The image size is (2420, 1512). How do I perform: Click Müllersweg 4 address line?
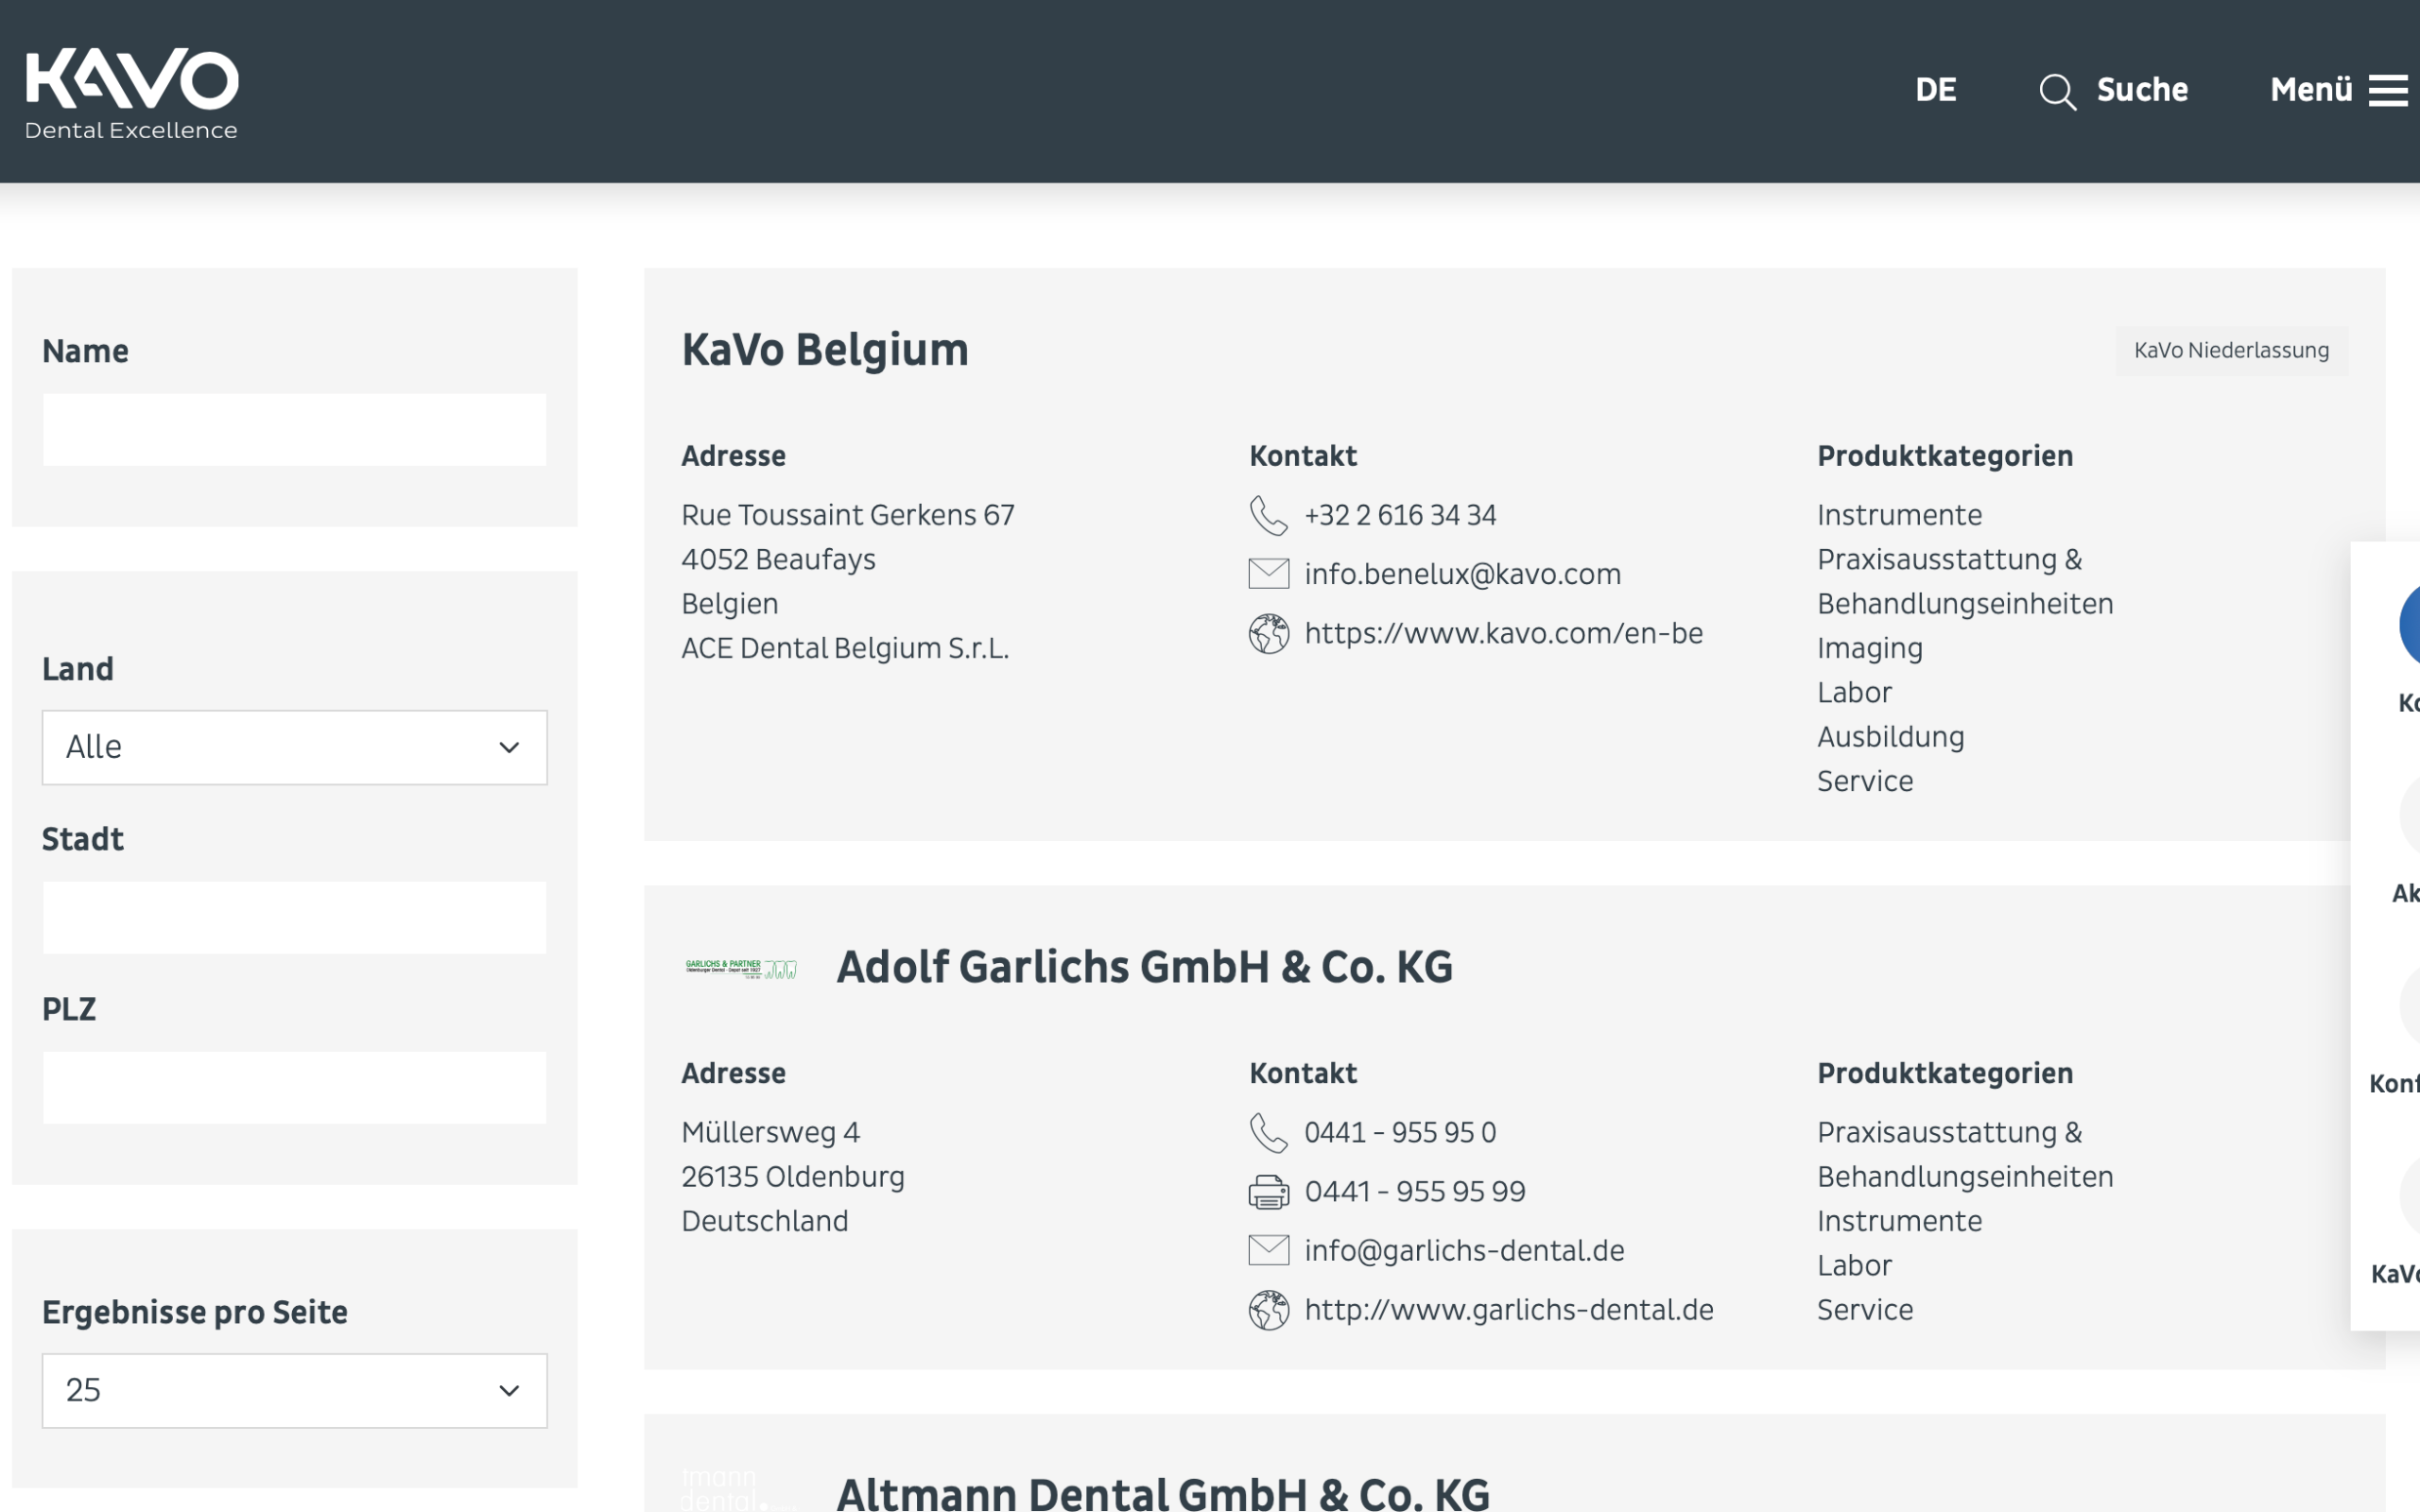tap(770, 1132)
